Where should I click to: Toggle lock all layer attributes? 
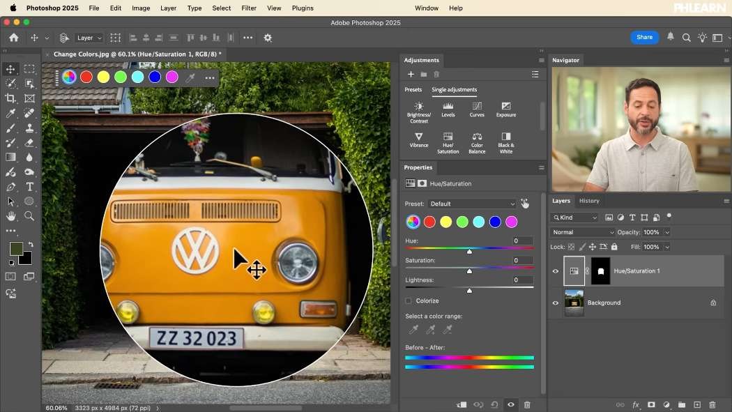(x=614, y=247)
